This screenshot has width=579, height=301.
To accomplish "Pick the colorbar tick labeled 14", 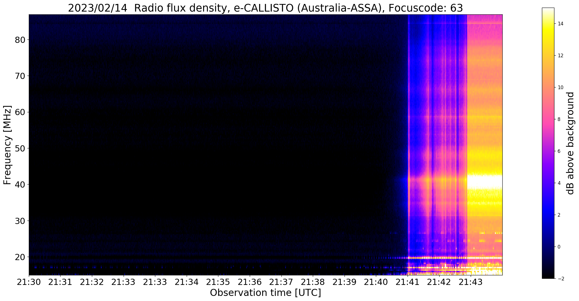I will [x=560, y=24].
